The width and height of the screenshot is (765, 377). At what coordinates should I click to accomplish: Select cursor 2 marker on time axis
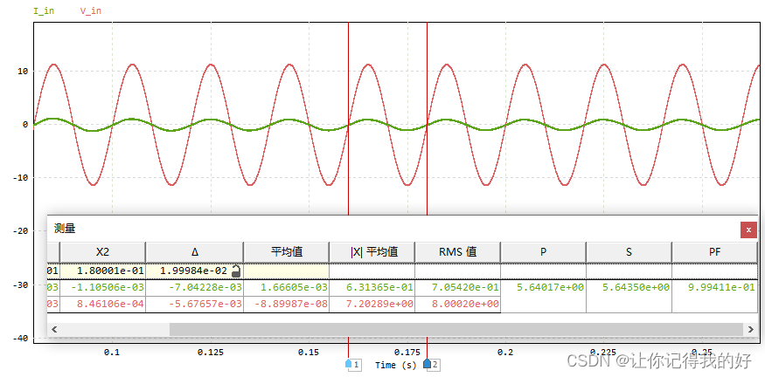[427, 363]
